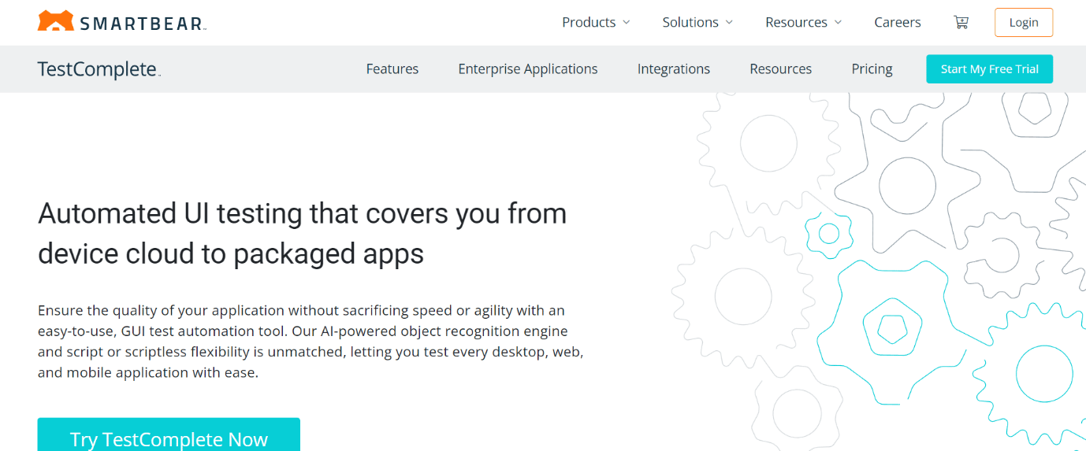Open the Integrations menu item
Image resolution: width=1086 pixels, height=451 pixels.
click(x=674, y=69)
